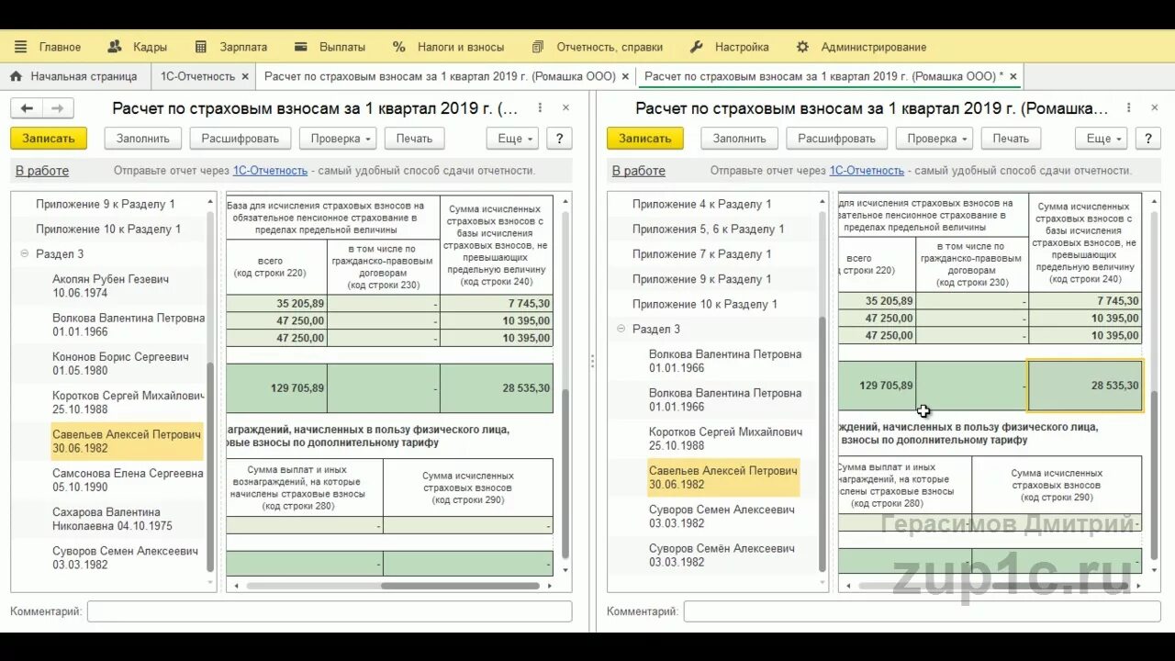Click Записать in the left pane
1175x661 pixels.
(x=49, y=139)
